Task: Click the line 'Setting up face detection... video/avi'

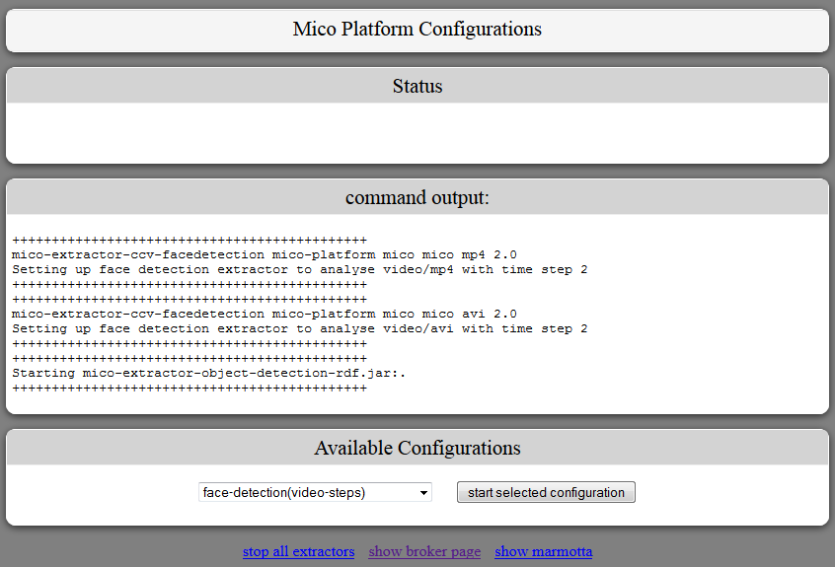Action: point(300,328)
